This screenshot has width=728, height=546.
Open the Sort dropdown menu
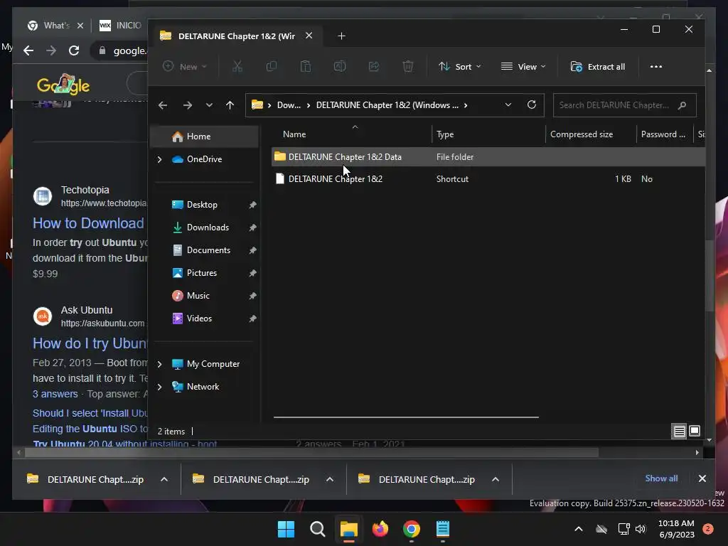pyautogui.click(x=460, y=66)
